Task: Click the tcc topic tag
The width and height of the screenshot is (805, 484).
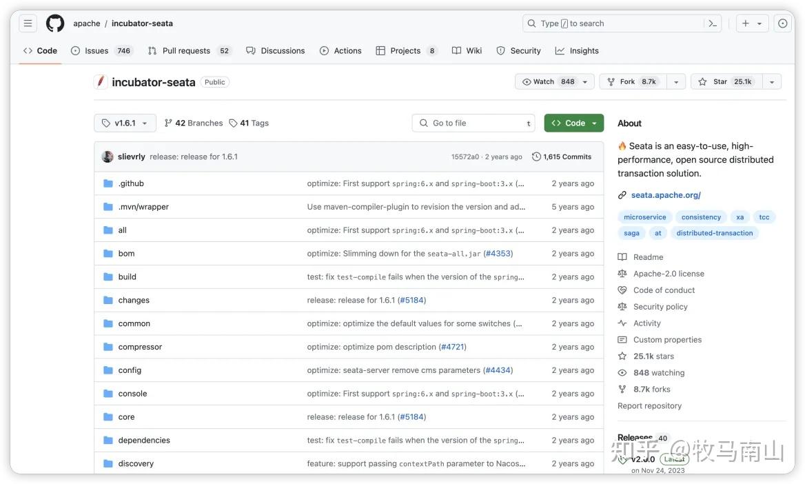Action: tap(764, 216)
